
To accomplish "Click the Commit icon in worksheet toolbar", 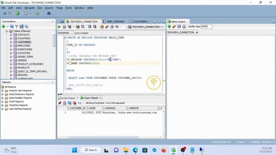I will [x=90, y=27].
